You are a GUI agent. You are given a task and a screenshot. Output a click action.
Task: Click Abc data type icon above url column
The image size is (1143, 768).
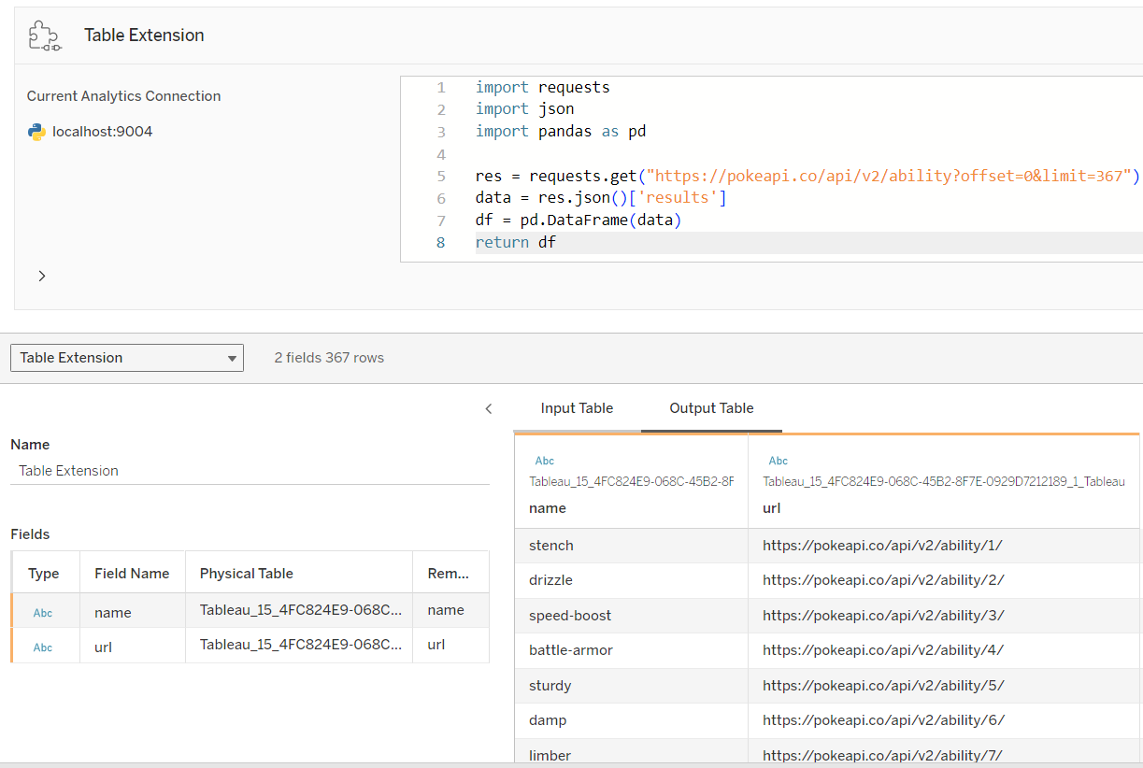[x=778, y=461]
